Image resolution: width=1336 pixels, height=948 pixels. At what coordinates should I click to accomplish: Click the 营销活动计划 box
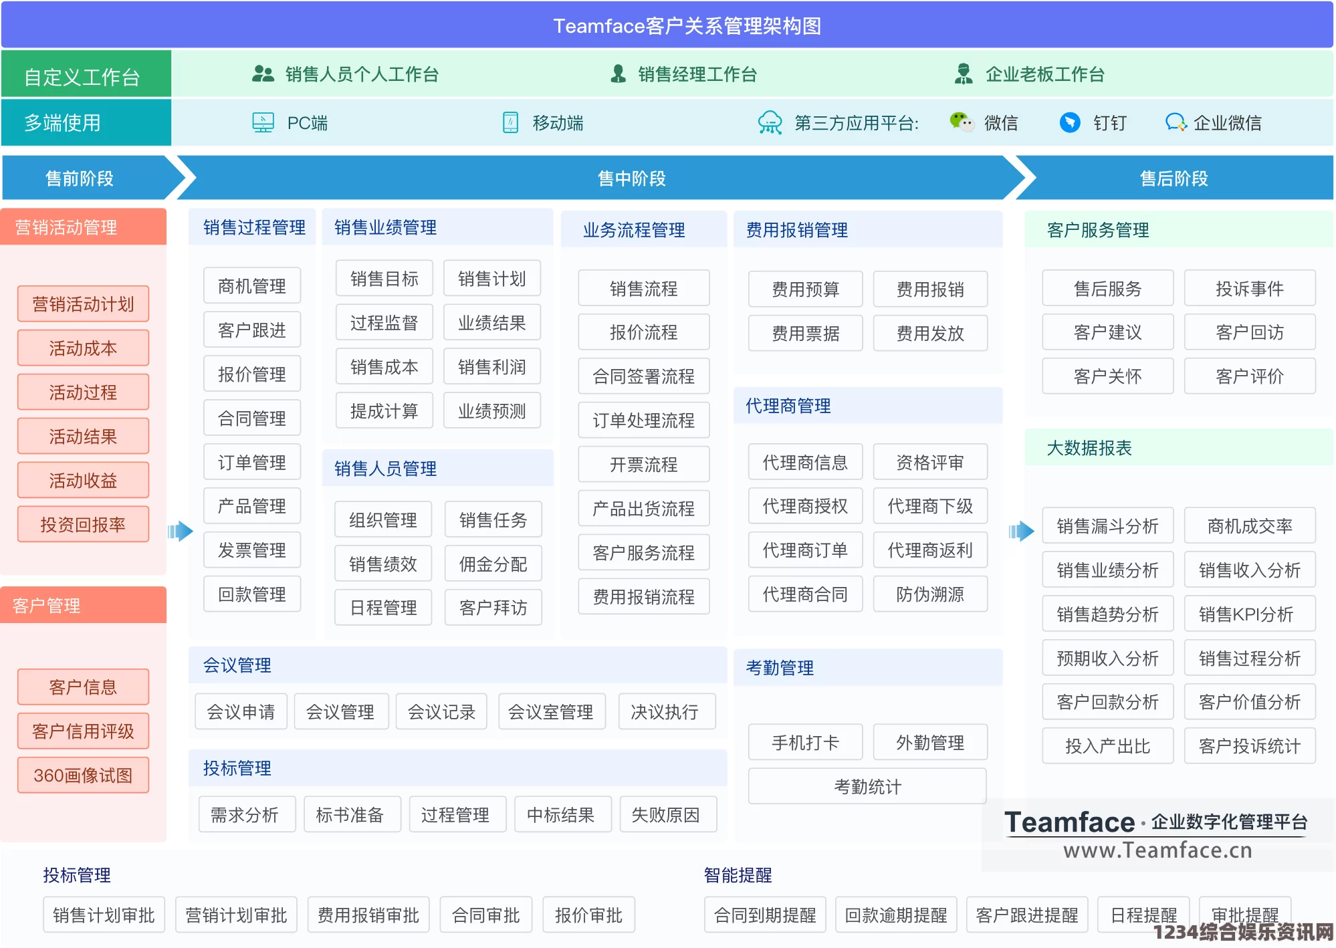point(83,304)
